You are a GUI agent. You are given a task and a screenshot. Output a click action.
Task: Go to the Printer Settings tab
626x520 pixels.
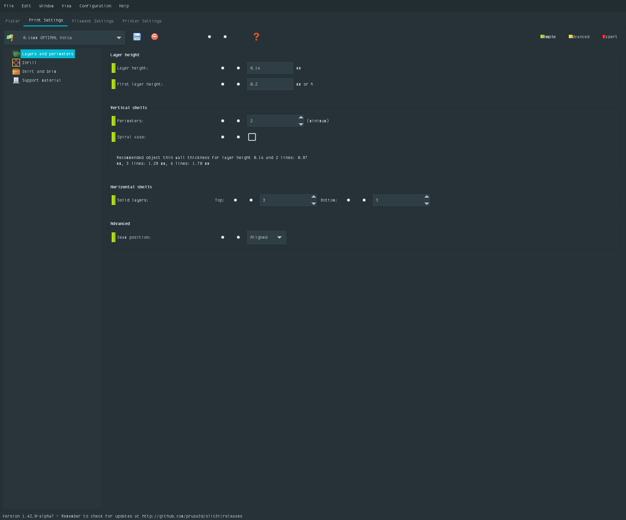(142, 21)
